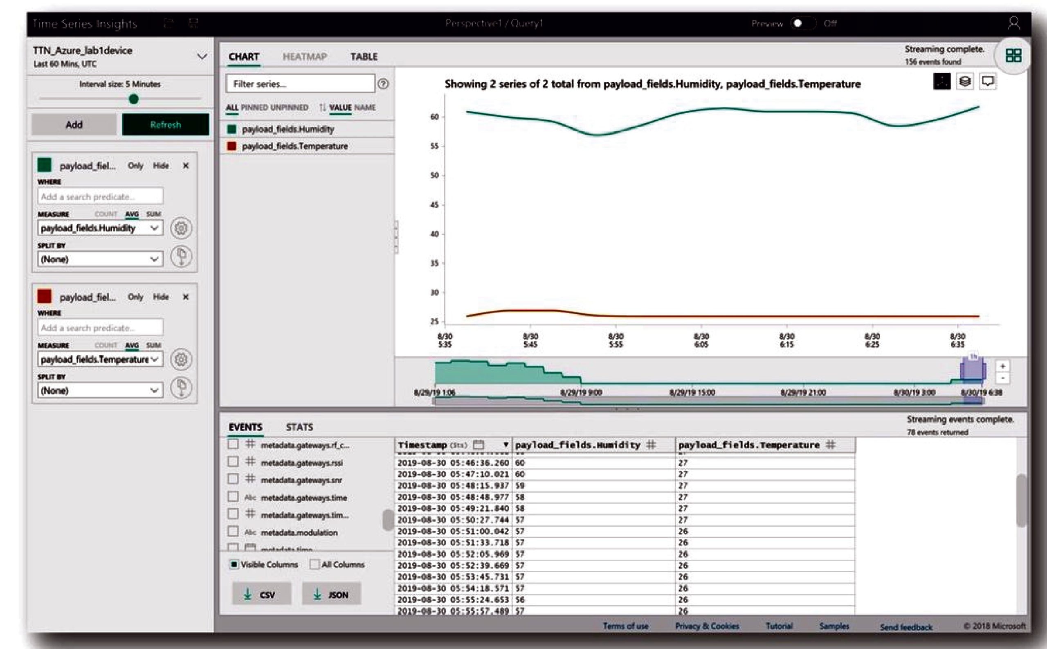Image resolution: width=1047 pixels, height=649 pixels.
Task: Click Temperature split-by copy icon
Action: [x=181, y=388]
